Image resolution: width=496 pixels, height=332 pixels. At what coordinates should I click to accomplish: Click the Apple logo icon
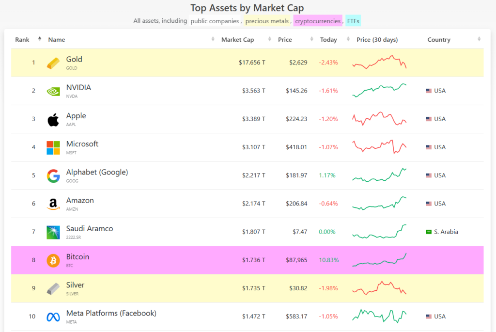pos(53,119)
